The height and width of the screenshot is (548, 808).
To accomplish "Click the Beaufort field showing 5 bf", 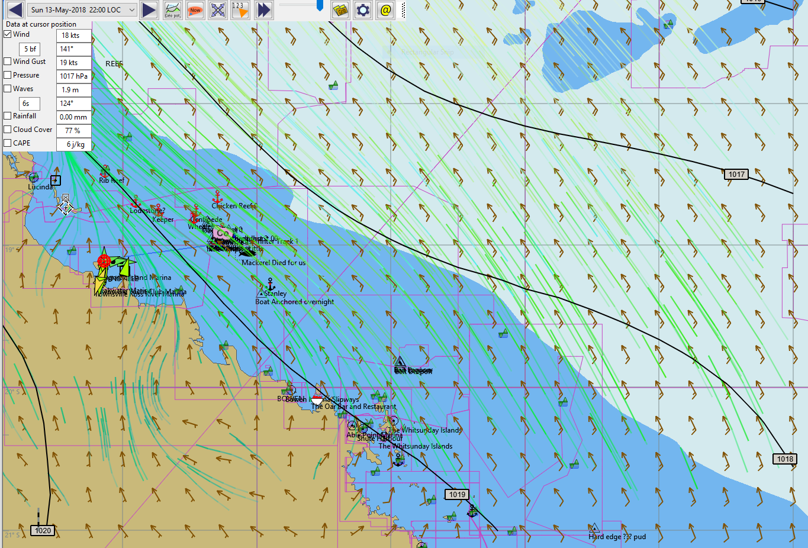I will click(x=30, y=49).
